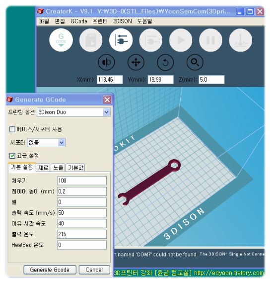This screenshot has width=271, height=283.
Task: Click the Generate GCode dialog app icon
Action: pos(10,99)
